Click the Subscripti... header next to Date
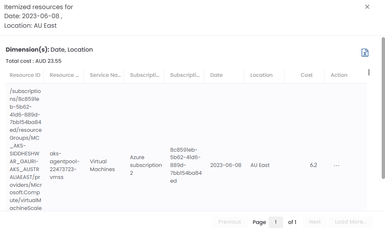Viewport: 385px width, 231px height. pyautogui.click(x=185, y=75)
